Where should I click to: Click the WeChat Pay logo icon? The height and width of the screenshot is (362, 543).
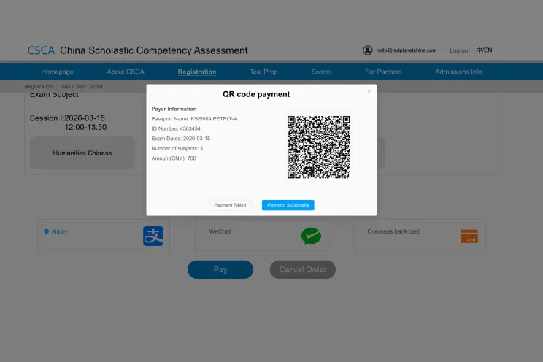311,236
